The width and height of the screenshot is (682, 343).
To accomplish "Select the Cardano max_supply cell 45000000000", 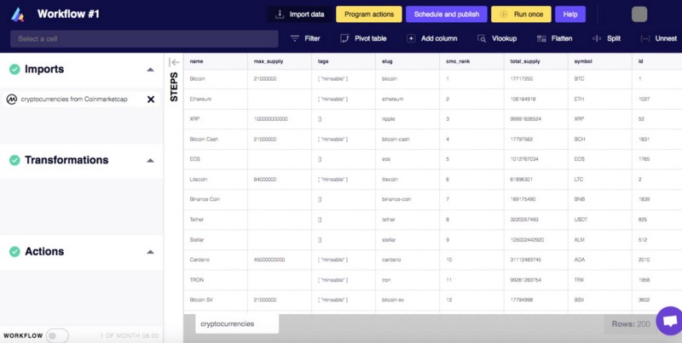I will [280, 260].
